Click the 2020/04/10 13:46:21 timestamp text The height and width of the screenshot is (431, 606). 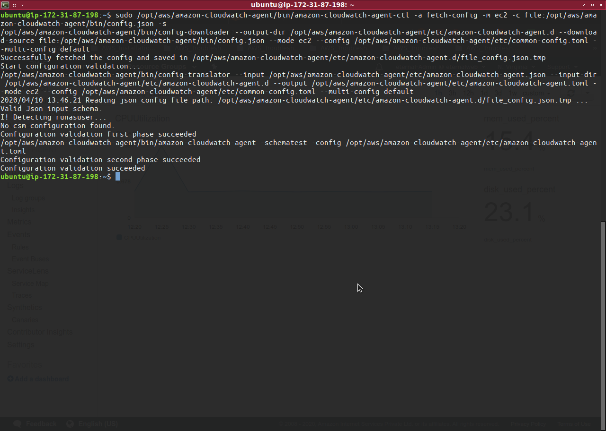coord(41,100)
